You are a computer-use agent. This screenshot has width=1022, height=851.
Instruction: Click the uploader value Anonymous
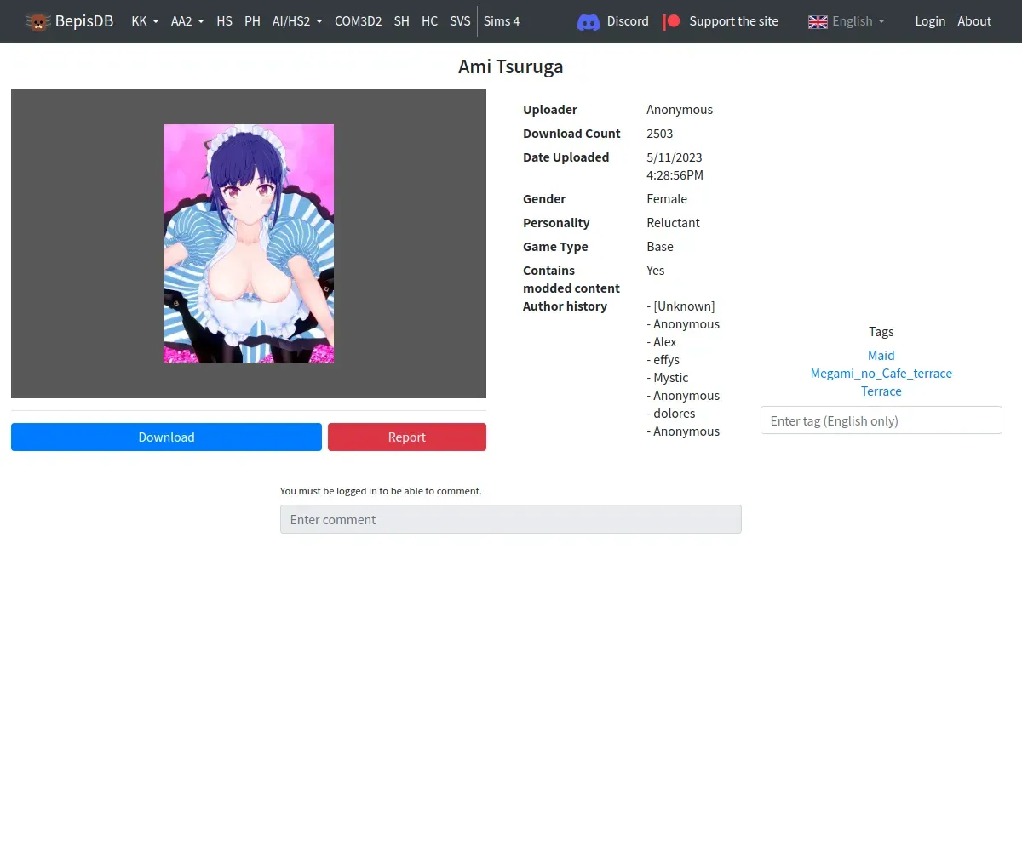click(680, 109)
